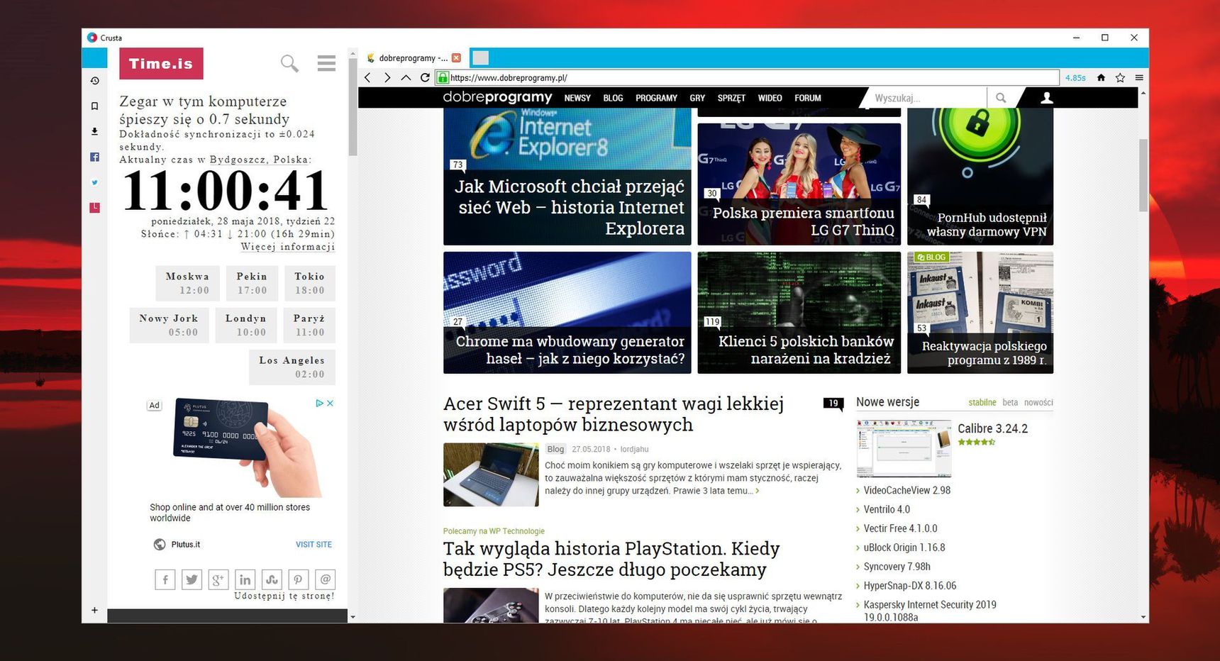Screen dimensions: 1220x661
Task: Switch Nowe wersje to stabilne tab
Action: (982, 403)
